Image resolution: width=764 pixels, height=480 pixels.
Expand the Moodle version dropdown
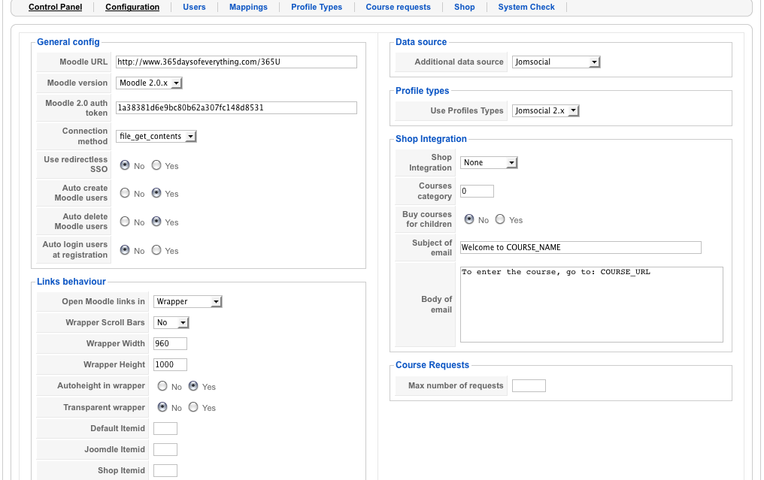(x=150, y=83)
